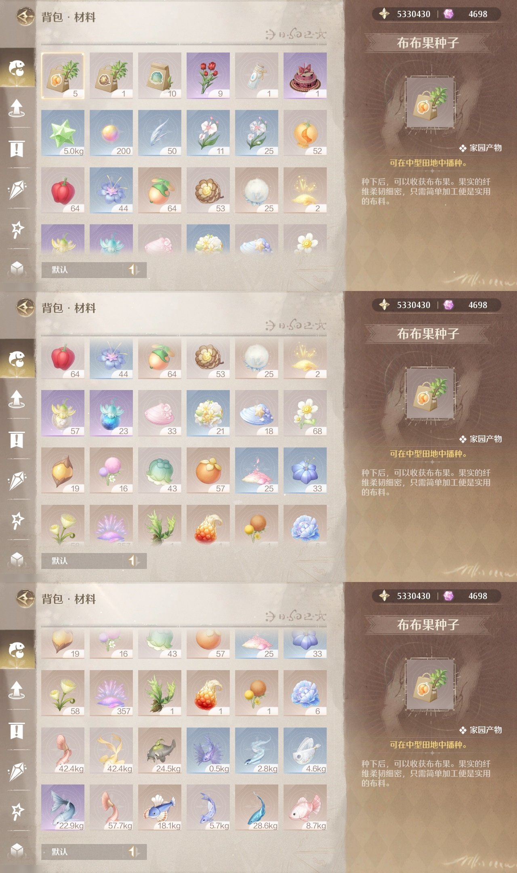Select the glass bottle item with count 1
This screenshot has height=873, width=517.
click(256, 76)
